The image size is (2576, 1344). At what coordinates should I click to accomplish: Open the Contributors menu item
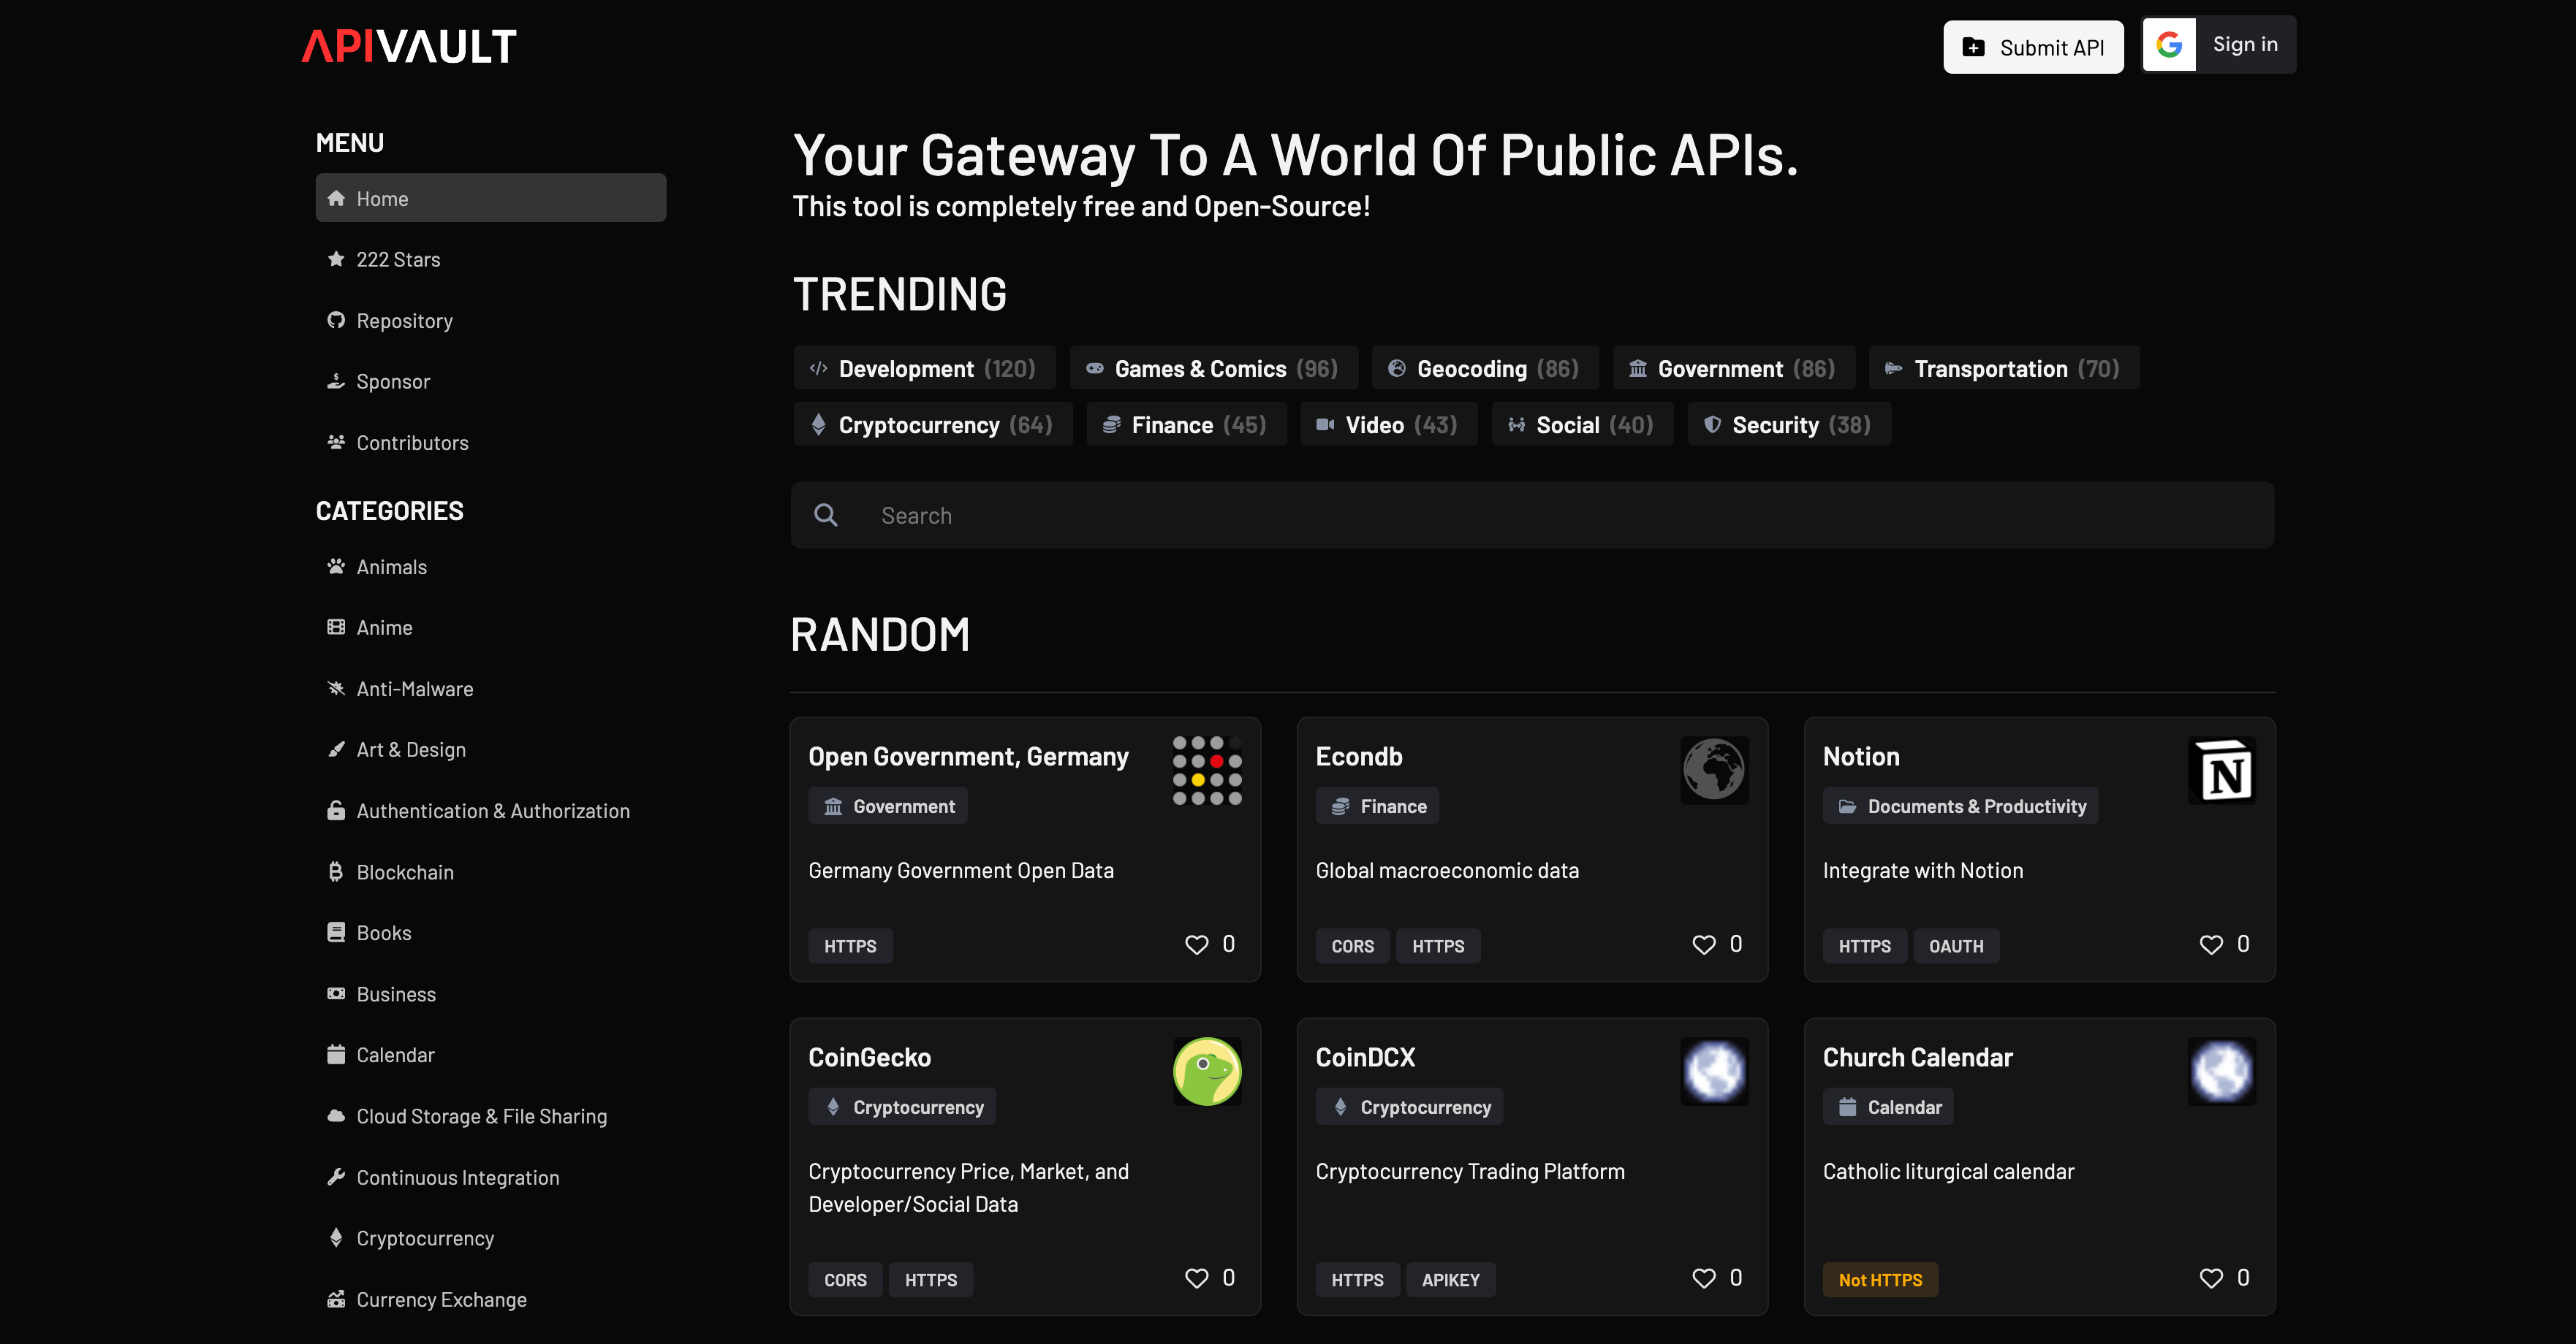click(x=490, y=442)
